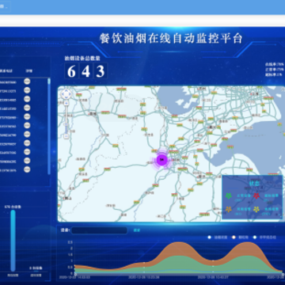This screenshot has width=285, height=285.
Task: Click the search link beside device field
Action: pyautogui.click(x=137, y=230)
